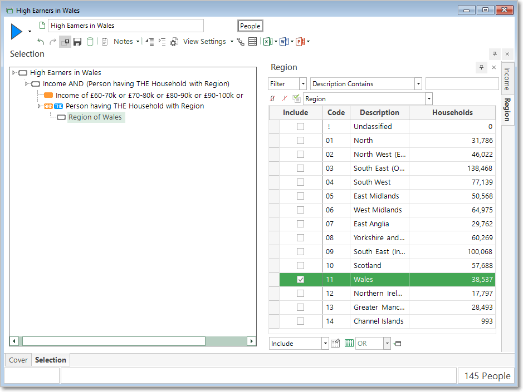Switch to the Region side tab
This screenshot has width=523, height=392.
pyautogui.click(x=507, y=110)
